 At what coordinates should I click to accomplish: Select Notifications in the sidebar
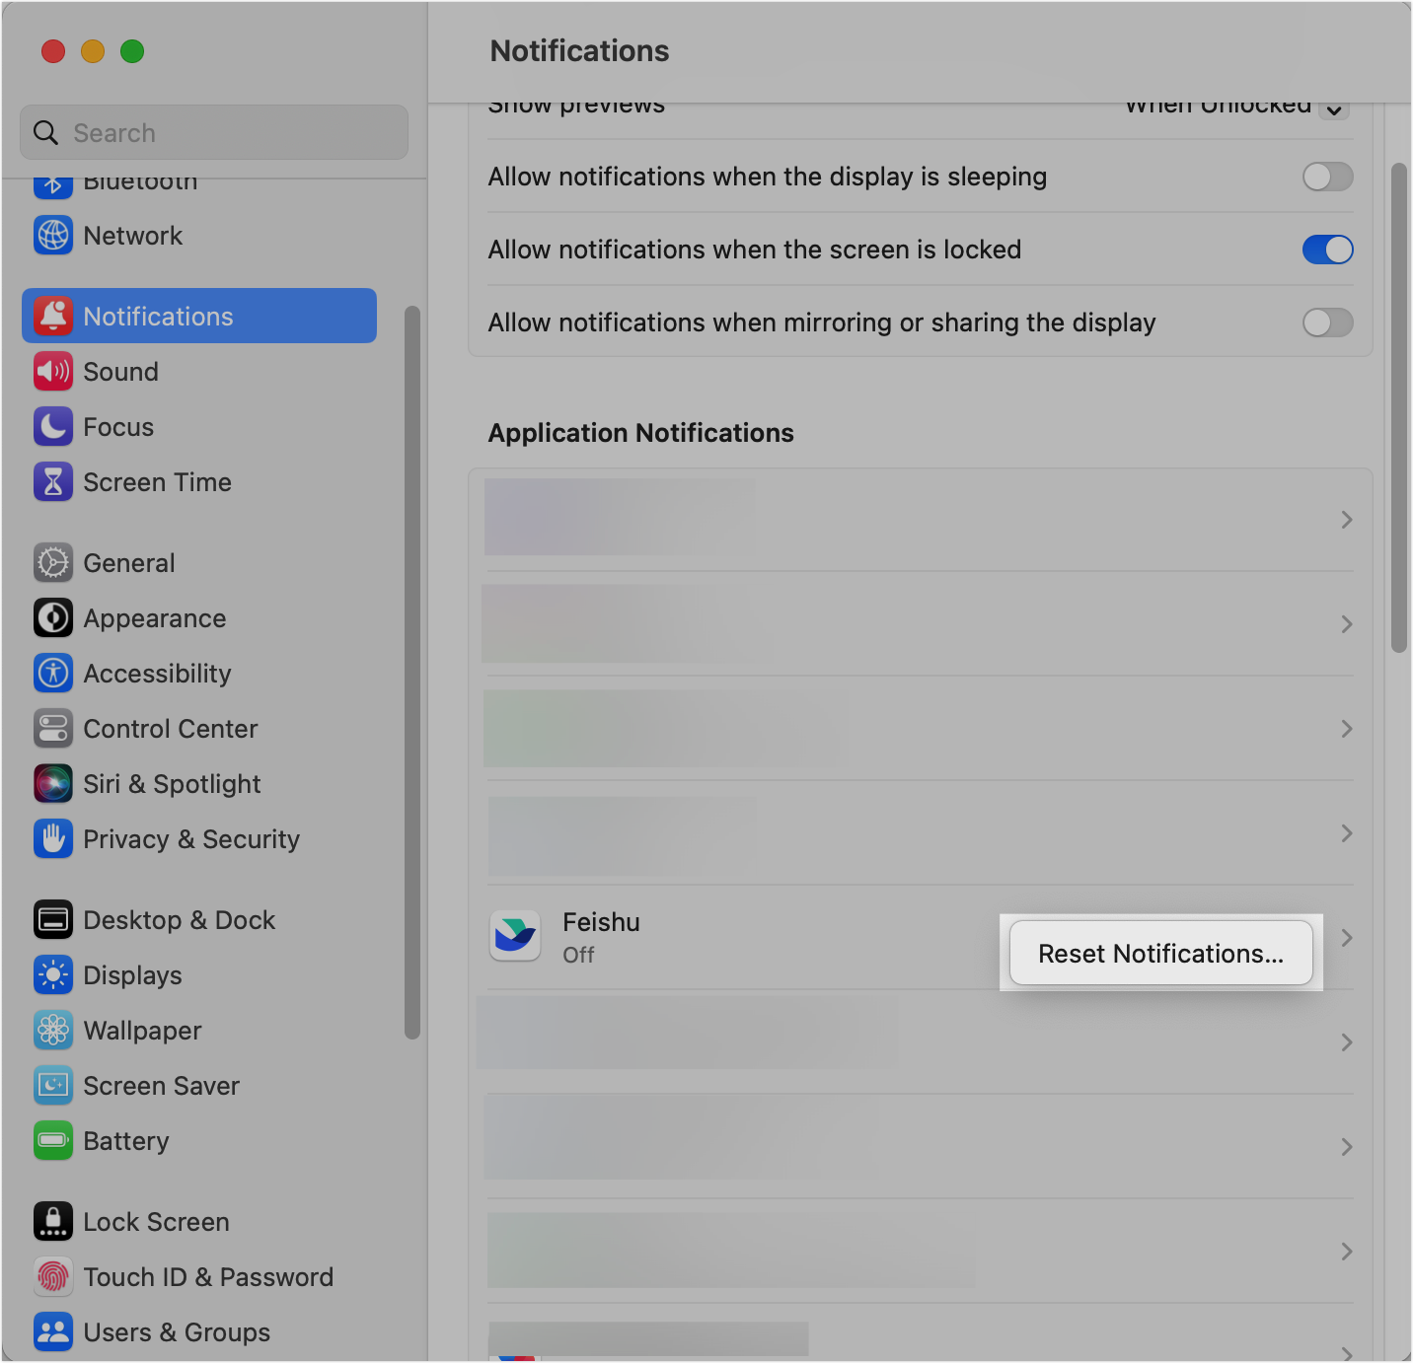pos(158,316)
